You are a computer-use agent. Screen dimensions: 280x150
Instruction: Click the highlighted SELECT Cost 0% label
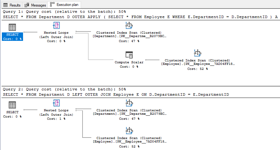tap(12, 37)
